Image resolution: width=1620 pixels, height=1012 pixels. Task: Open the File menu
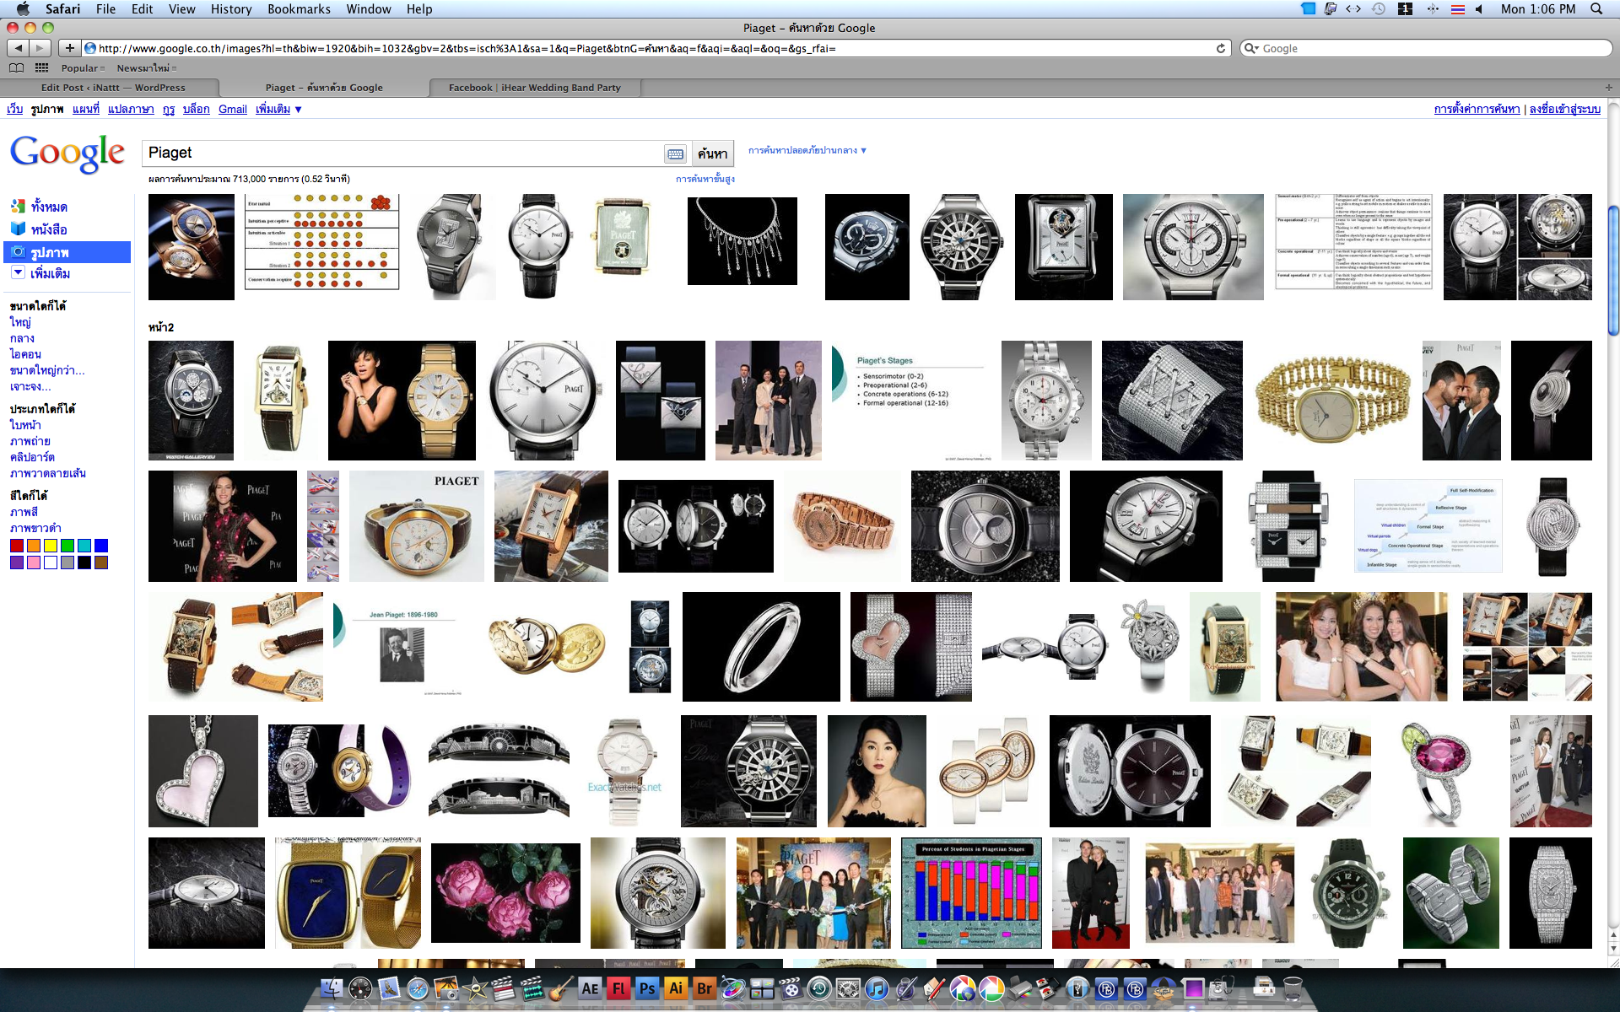point(105,8)
